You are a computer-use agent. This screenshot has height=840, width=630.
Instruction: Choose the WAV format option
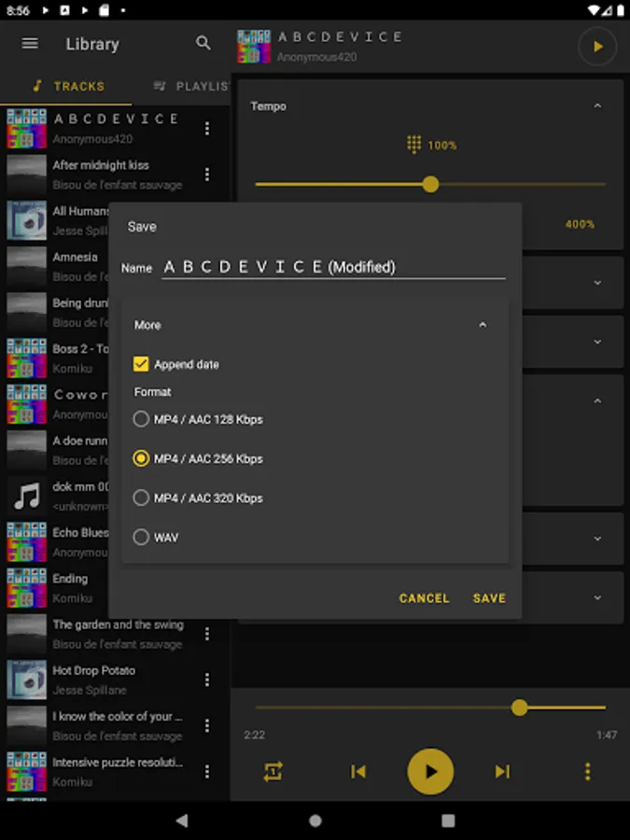pos(156,537)
